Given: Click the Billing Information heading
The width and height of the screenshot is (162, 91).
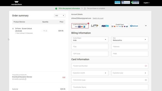Looking at the screenshot, I should pyautogui.click(x=81, y=33).
